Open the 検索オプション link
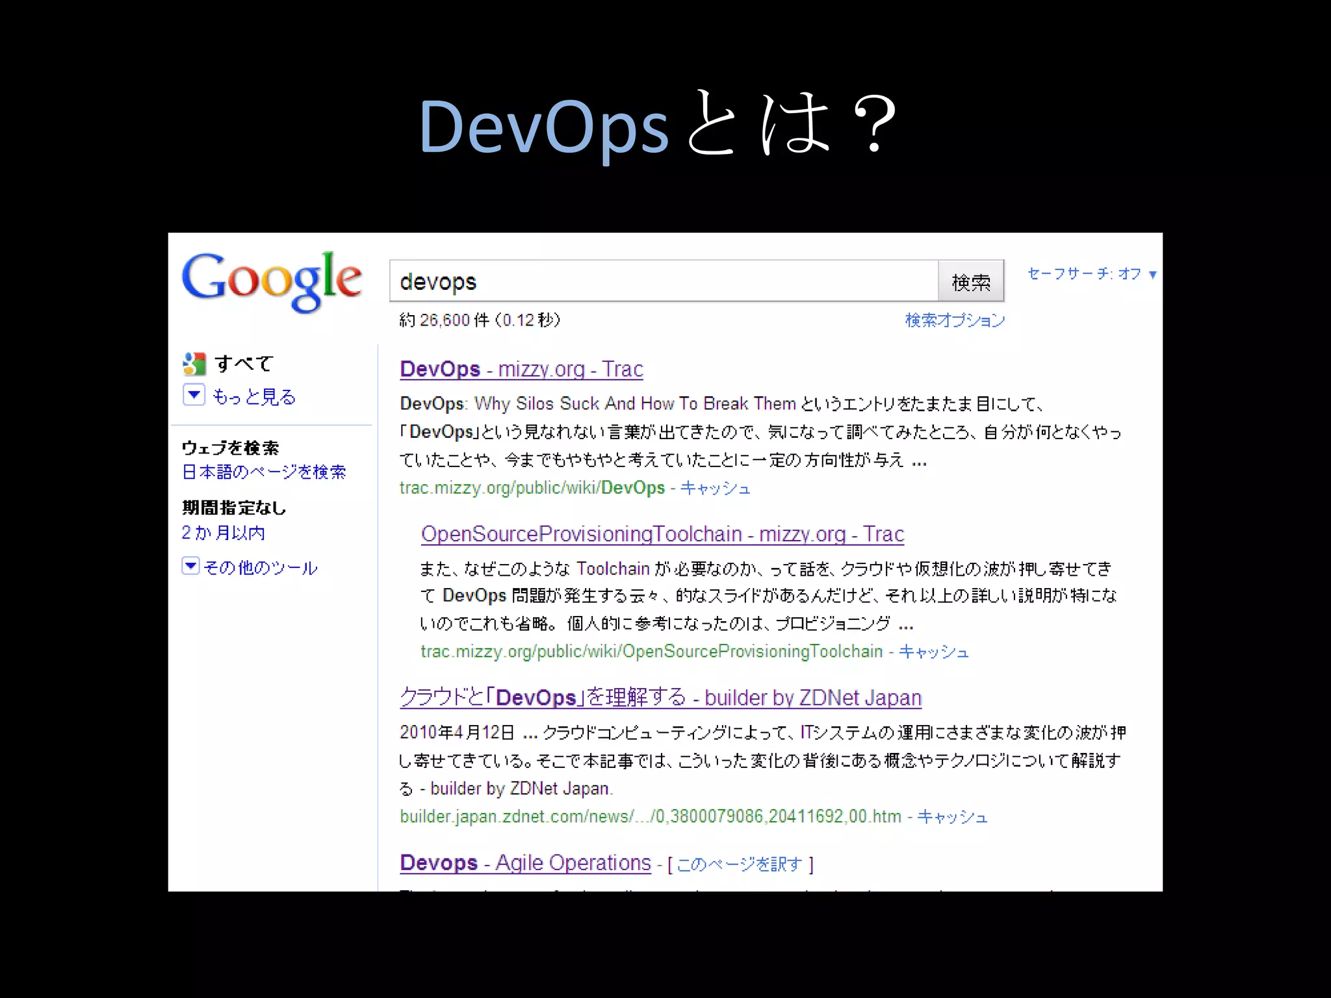 click(x=955, y=320)
